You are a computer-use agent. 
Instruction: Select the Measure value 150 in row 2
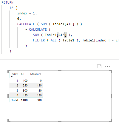(x=39, y=86)
